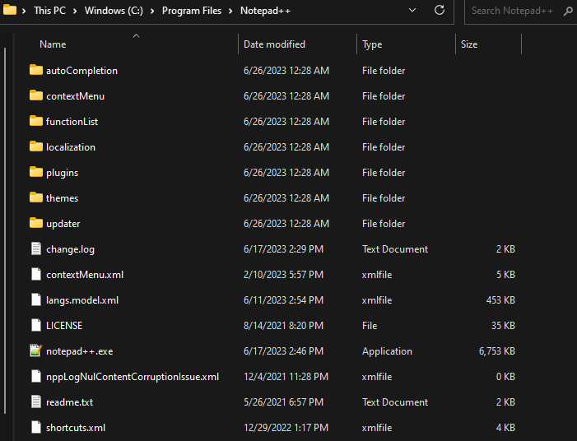
Task: Click the plugins folder icon
Action: click(35, 172)
